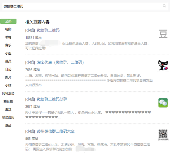Click description starting 天猫，淘宝，购物网站

coord(89,80)
